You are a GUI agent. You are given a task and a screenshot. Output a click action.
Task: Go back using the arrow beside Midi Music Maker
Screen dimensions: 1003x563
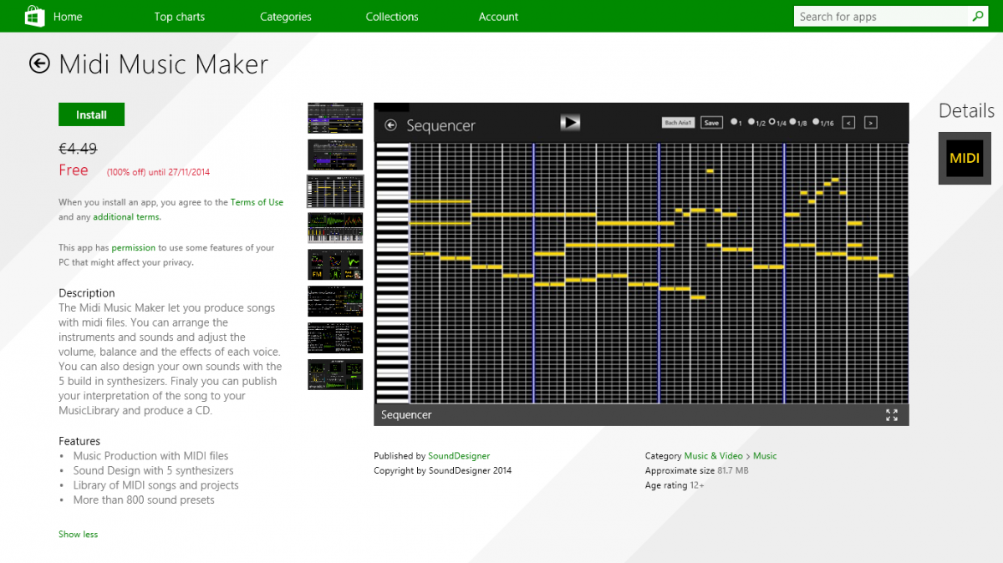39,63
